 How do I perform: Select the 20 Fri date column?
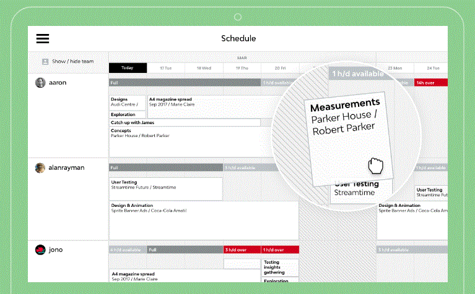pos(280,68)
